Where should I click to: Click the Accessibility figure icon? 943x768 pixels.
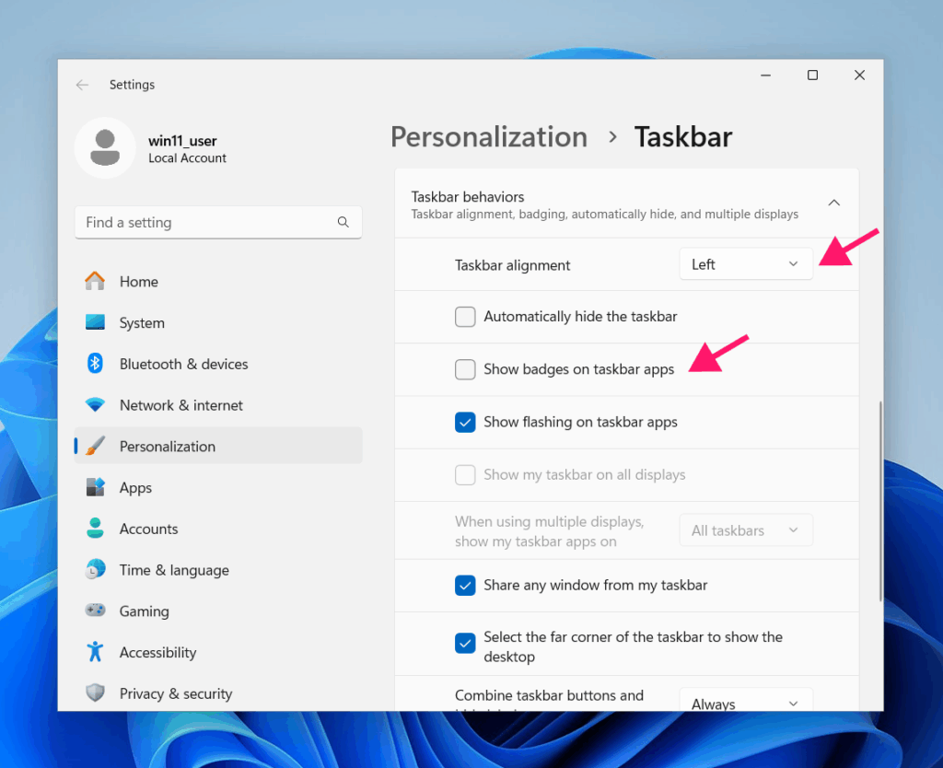tap(95, 652)
